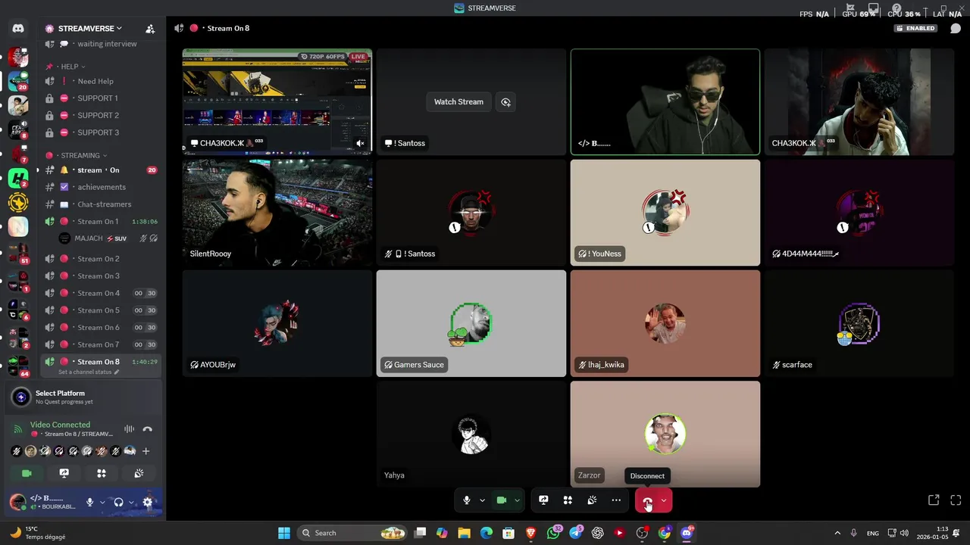
Task: Enter full screen call view
Action: 956,500
